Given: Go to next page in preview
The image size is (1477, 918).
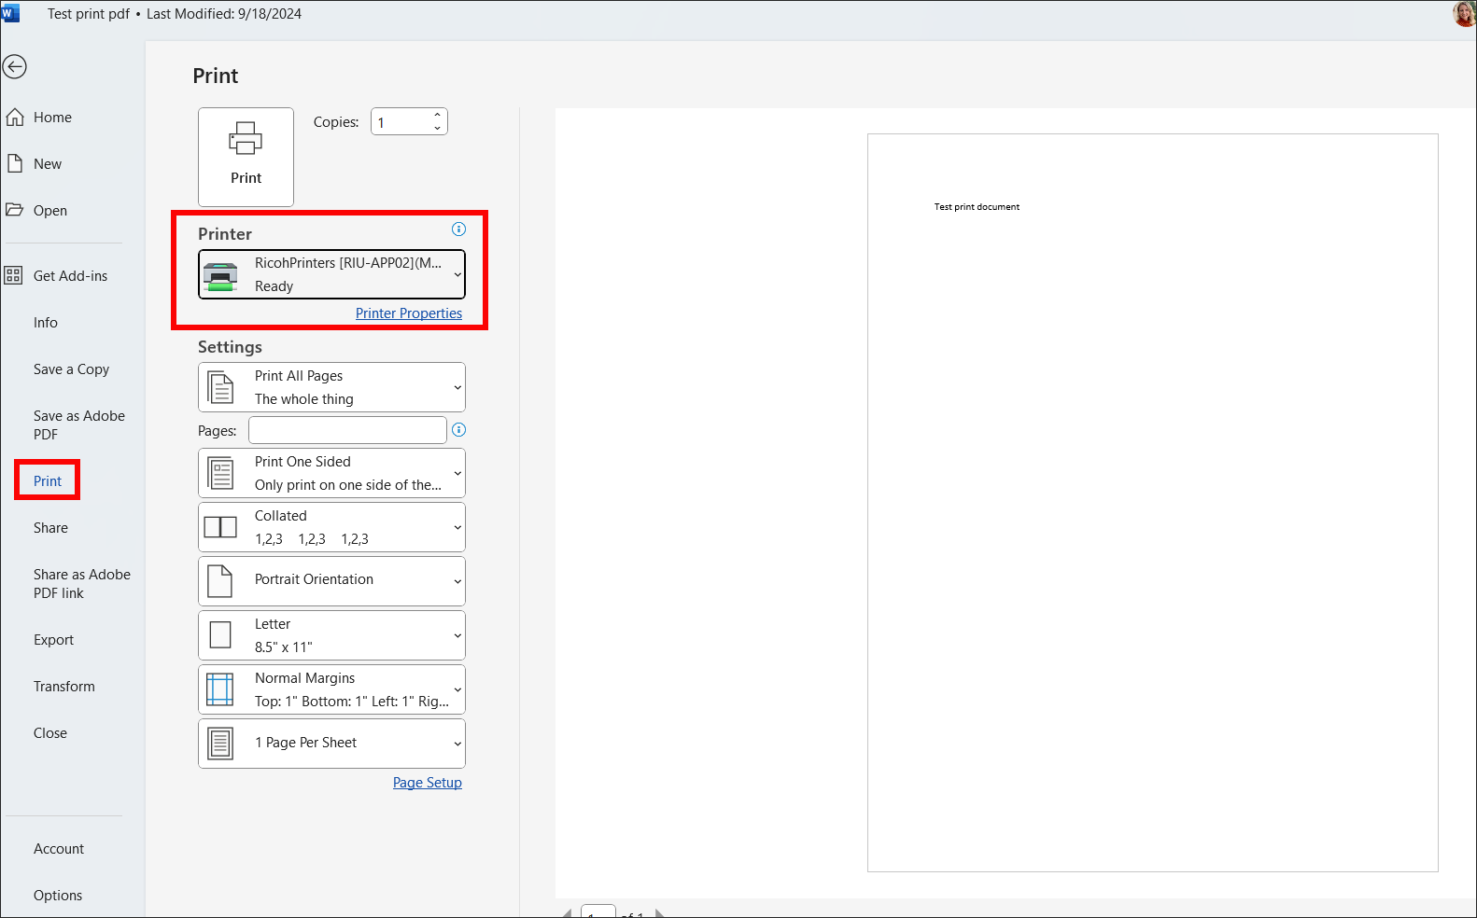Looking at the screenshot, I should [x=659, y=913].
